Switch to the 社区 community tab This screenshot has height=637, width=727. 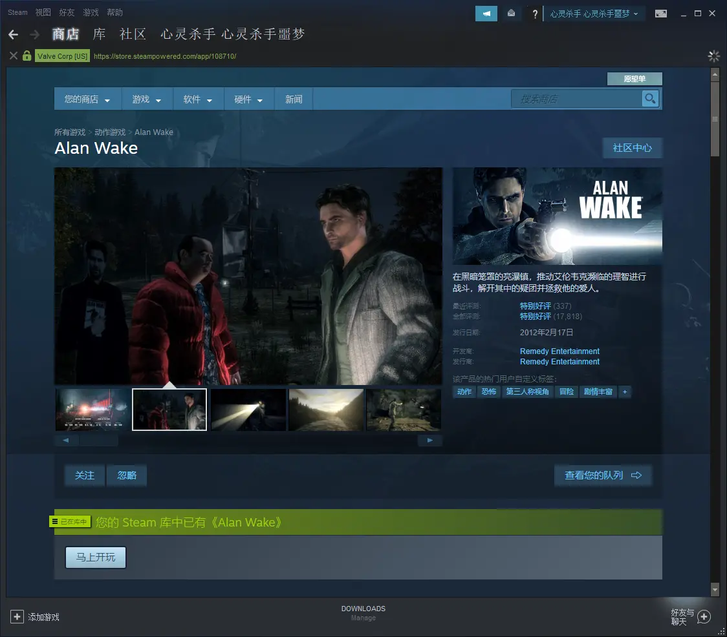[x=133, y=34]
